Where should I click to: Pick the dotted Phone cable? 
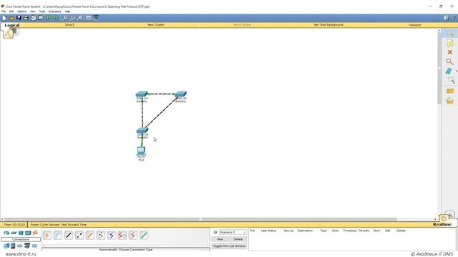click(101, 235)
